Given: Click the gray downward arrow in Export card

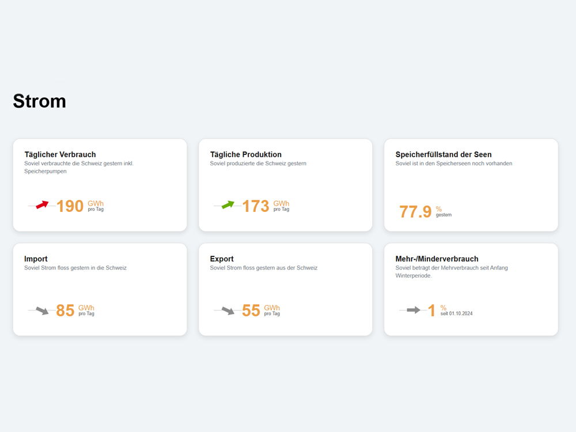Looking at the screenshot, I should [x=228, y=310].
